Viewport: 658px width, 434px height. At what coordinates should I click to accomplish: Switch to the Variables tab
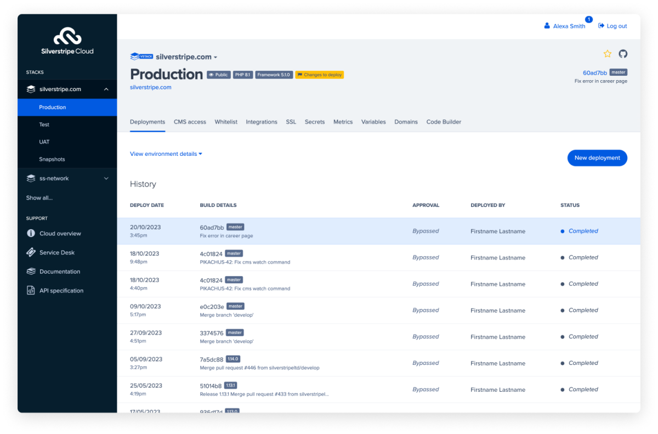tap(373, 122)
